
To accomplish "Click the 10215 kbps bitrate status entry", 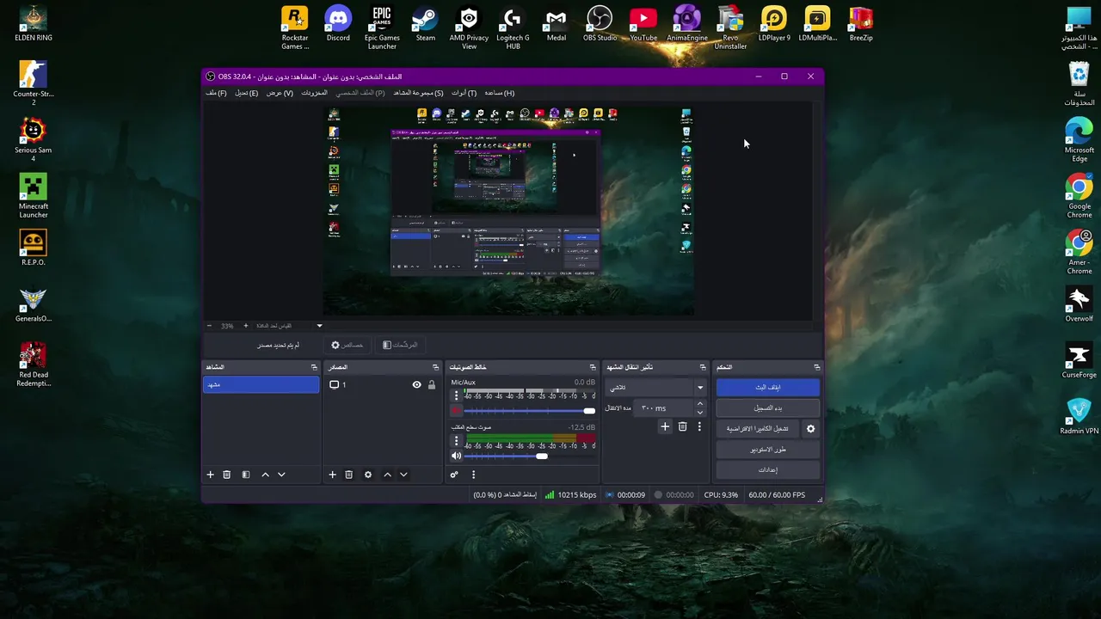I will tap(571, 495).
